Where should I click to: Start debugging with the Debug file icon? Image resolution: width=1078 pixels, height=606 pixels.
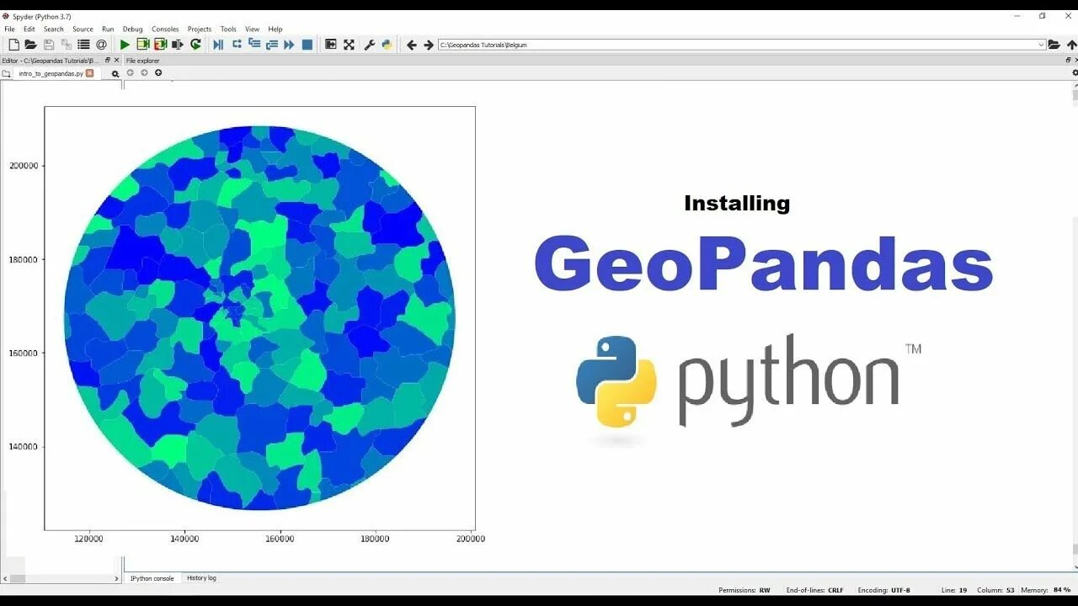point(218,45)
